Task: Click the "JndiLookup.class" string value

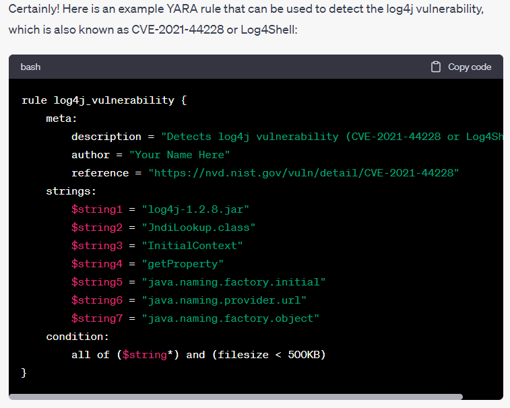Action: click(x=199, y=228)
